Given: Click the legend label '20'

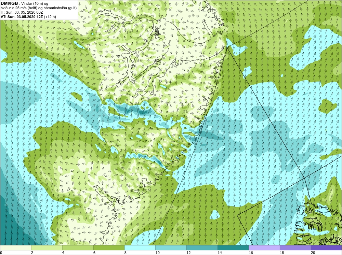Looking at the screenshot, I should (x=313, y=253).
